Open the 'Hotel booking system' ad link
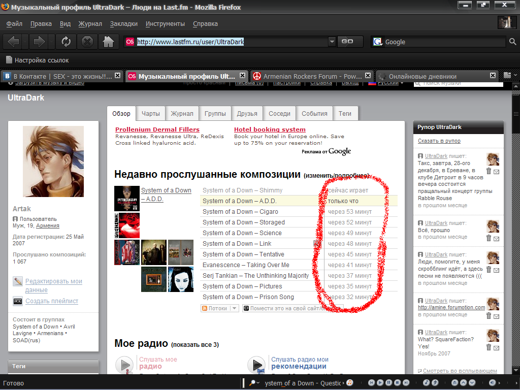This screenshot has height=390, width=520. click(x=270, y=129)
